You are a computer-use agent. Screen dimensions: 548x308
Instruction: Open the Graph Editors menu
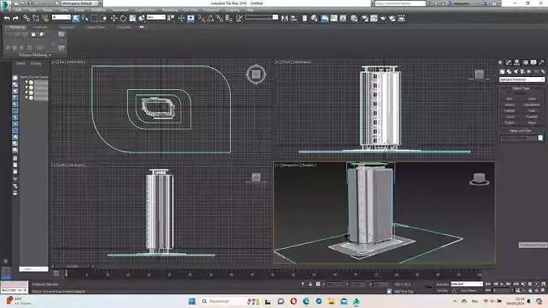(x=145, y=10)
